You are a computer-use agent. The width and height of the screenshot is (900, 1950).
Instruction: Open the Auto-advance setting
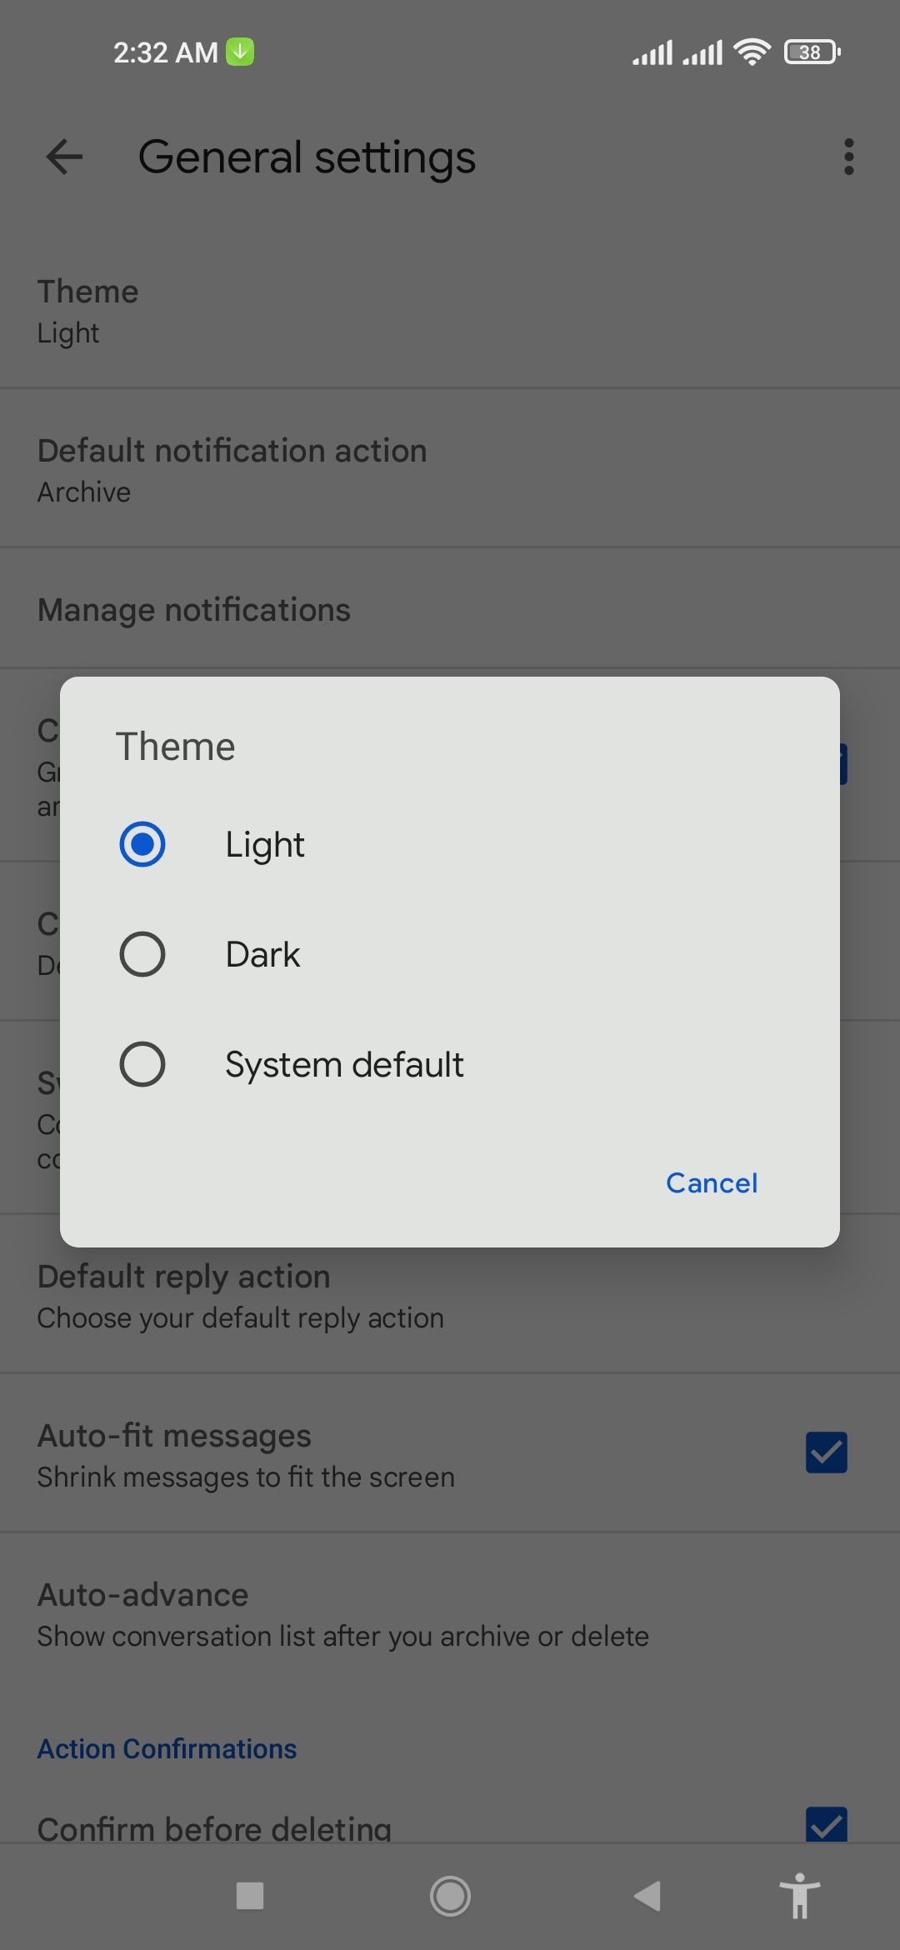[x=342, y=1614]
